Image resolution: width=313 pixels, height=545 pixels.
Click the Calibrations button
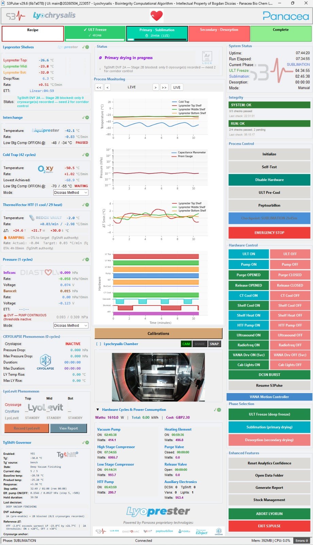click(158, 333)
